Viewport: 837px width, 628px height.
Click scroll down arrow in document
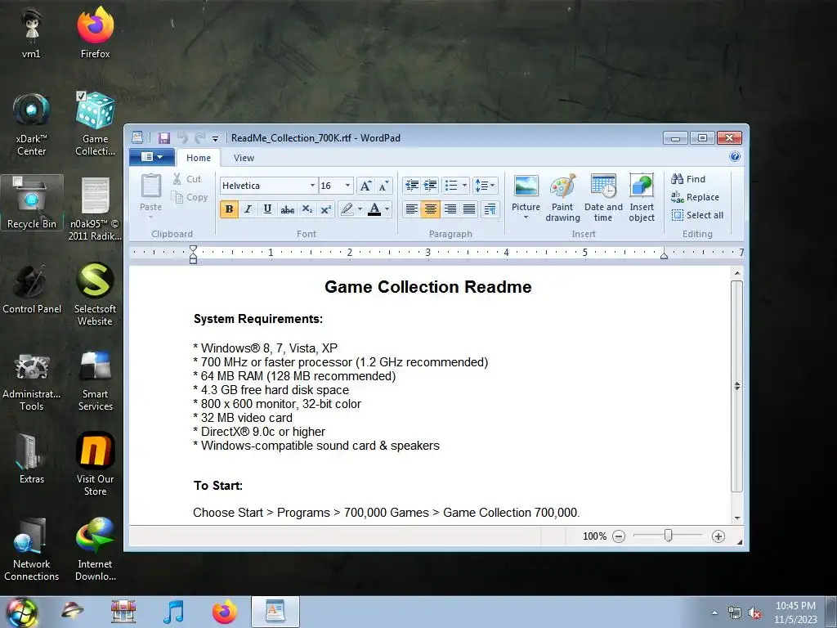click(x=737, y=518)
